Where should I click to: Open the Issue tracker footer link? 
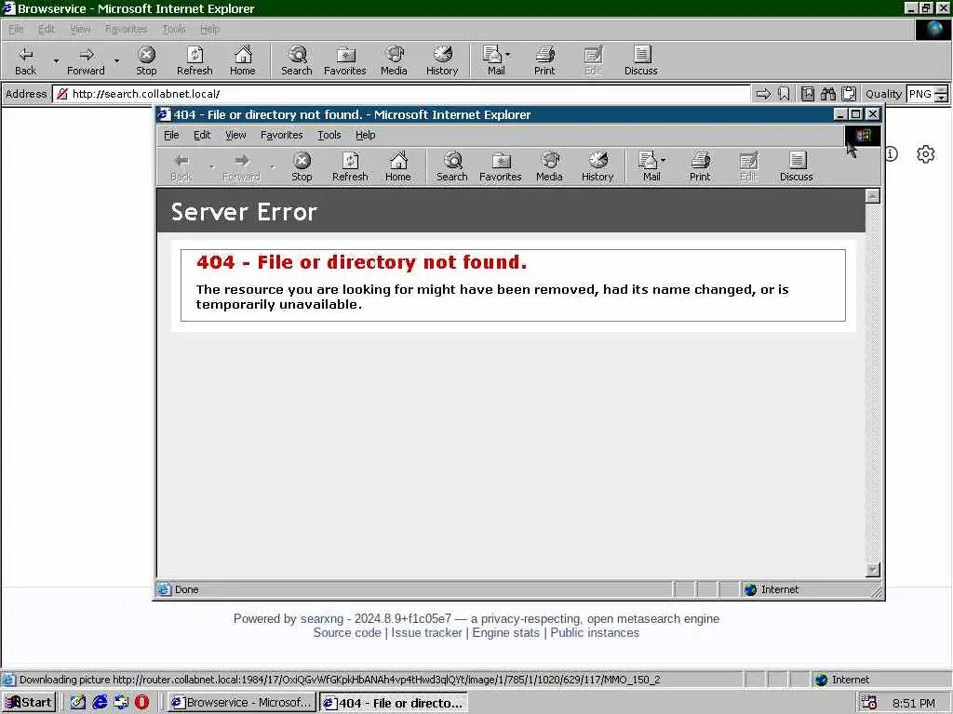click(426, 632)
